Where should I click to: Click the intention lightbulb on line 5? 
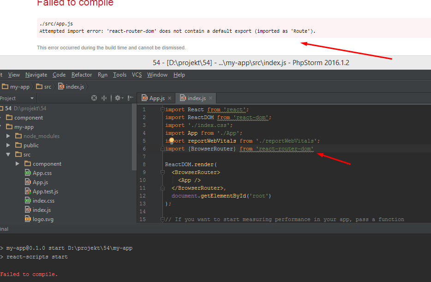click(172, 141)
